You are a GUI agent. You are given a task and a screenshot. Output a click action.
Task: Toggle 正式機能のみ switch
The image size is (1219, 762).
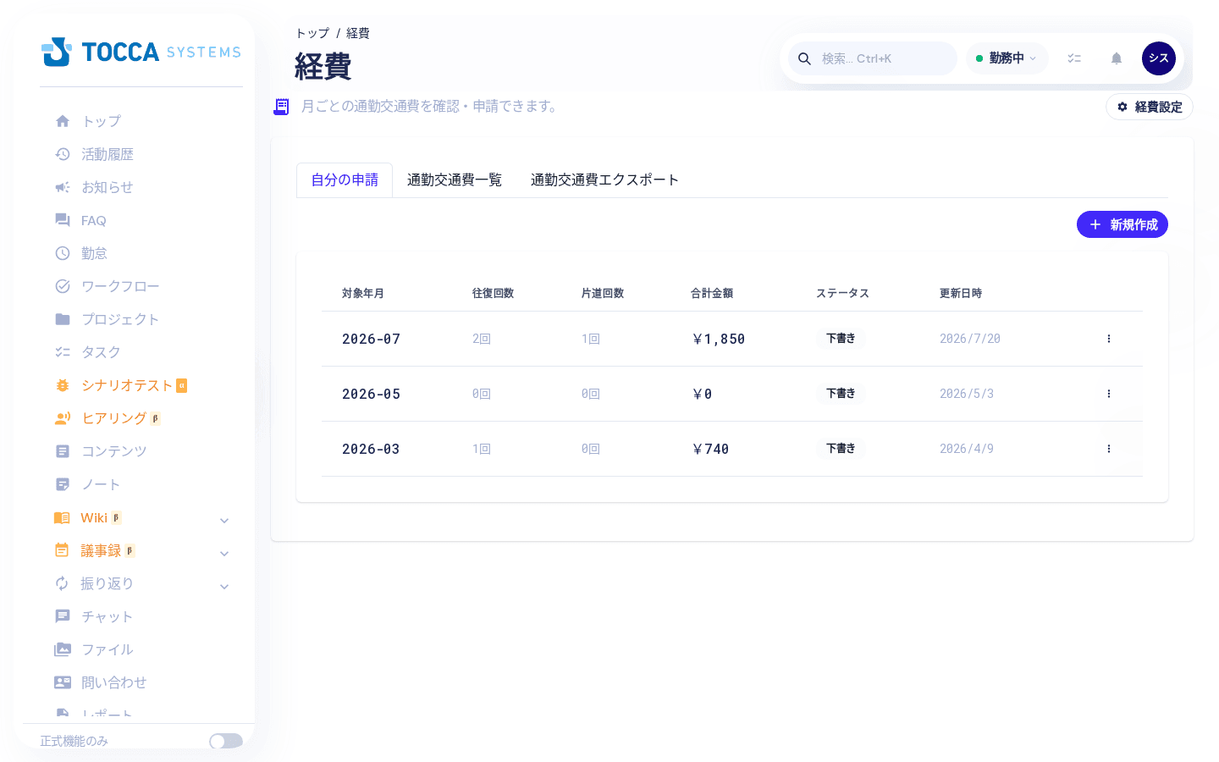coord(226,741)
